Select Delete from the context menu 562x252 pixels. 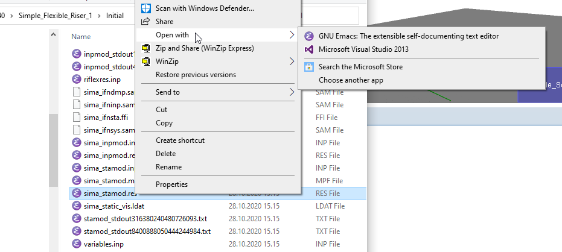pos(165,154)
